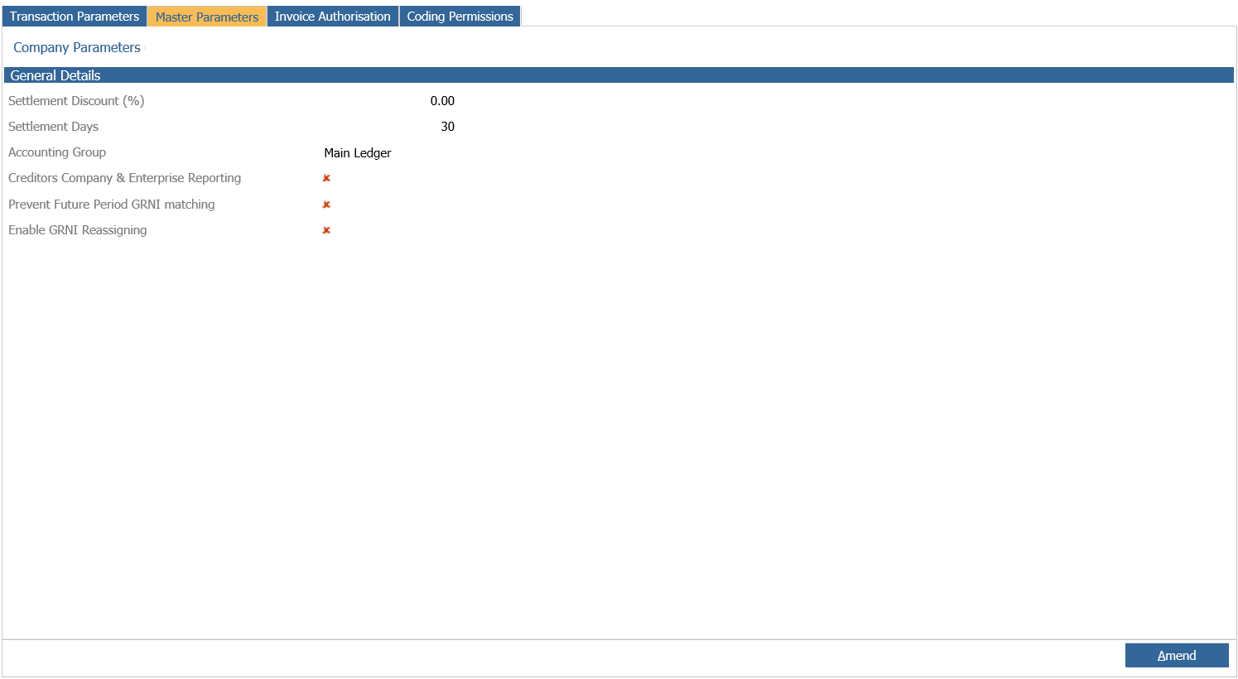Click the Creditors Company & Enterprise Reporting label

pyautogui.click(x=124, y=178)
